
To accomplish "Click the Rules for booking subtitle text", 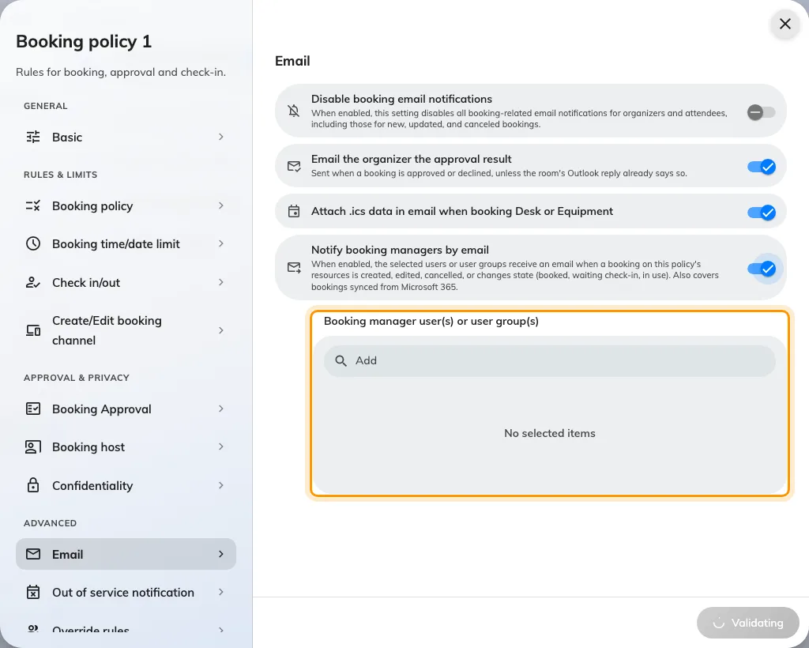I will (121, 72).
